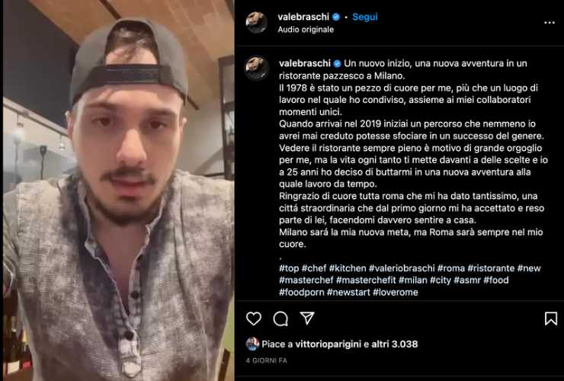
Task: Click the small liker avatar thumbnail
Action: [252, 344]
